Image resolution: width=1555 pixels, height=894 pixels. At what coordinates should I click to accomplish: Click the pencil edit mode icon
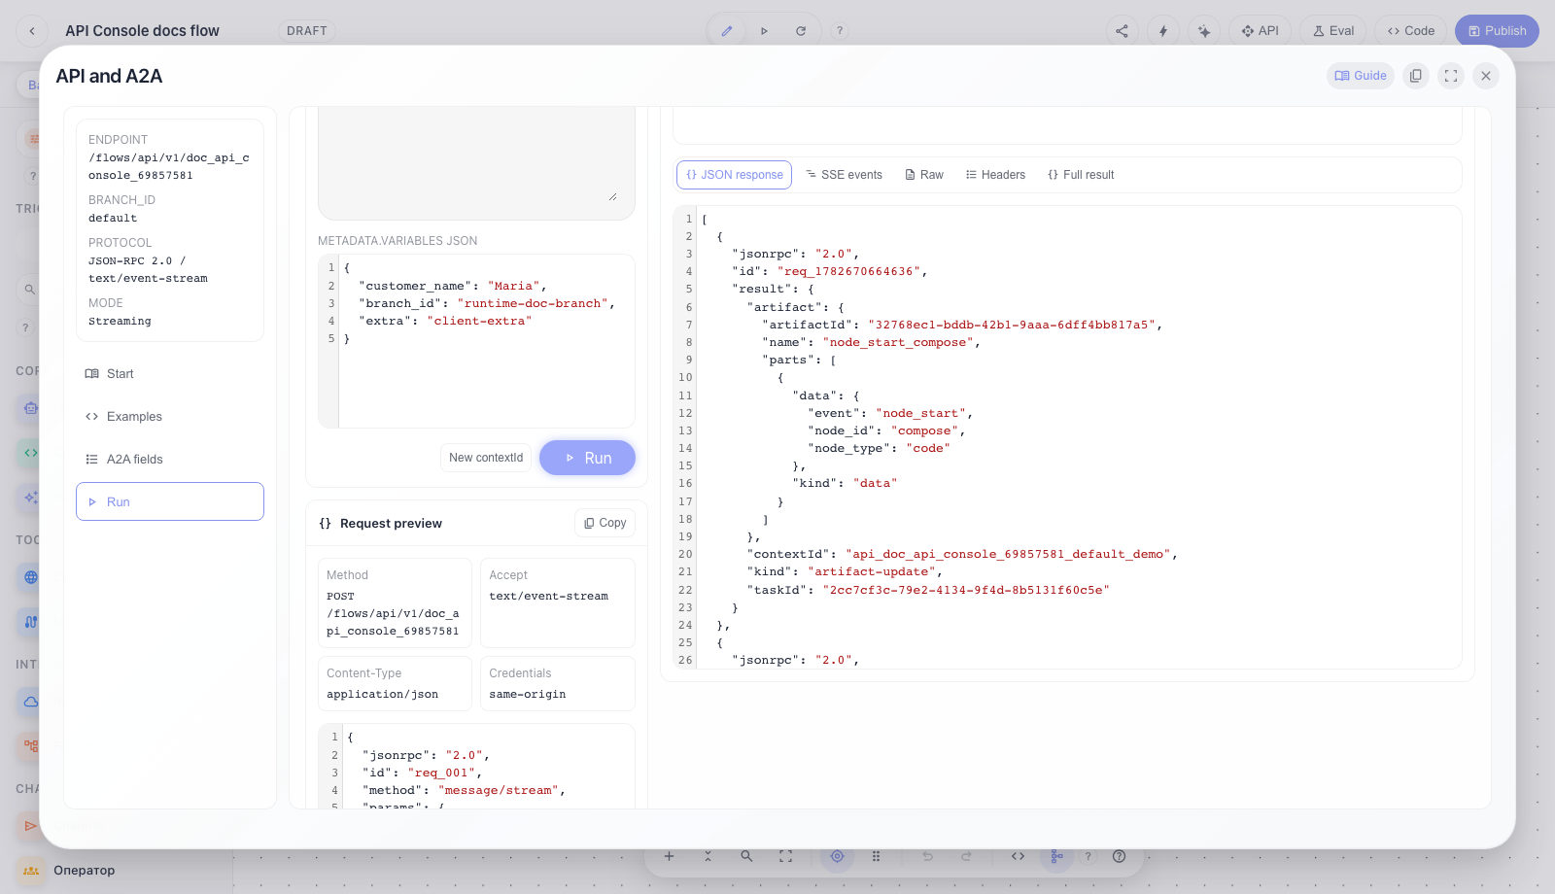[727, 31]
